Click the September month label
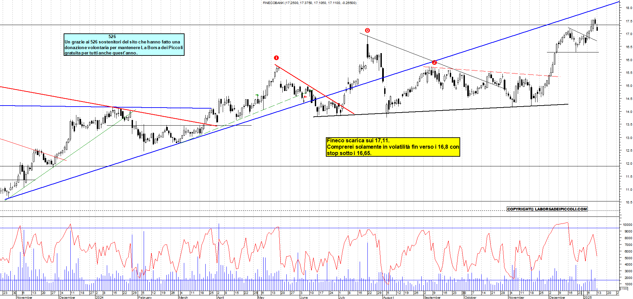 click(432, 297)
